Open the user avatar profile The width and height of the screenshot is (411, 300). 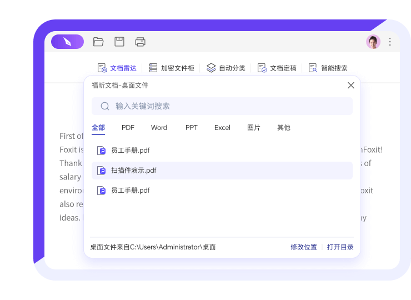coord(373,42)
